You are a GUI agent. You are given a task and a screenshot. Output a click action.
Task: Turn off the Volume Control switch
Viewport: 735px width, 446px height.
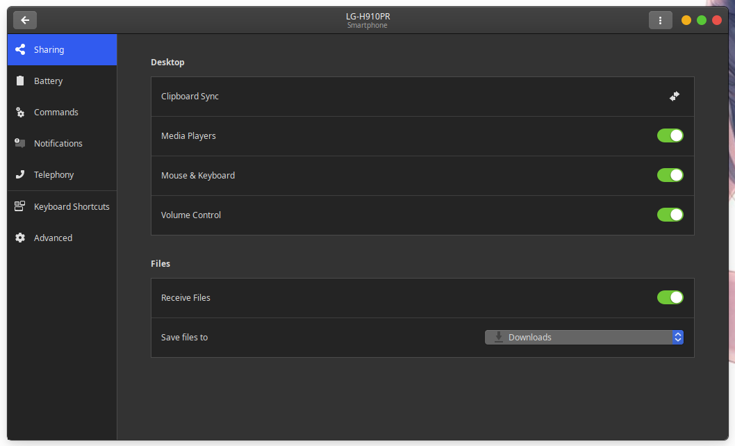point(670,215)
